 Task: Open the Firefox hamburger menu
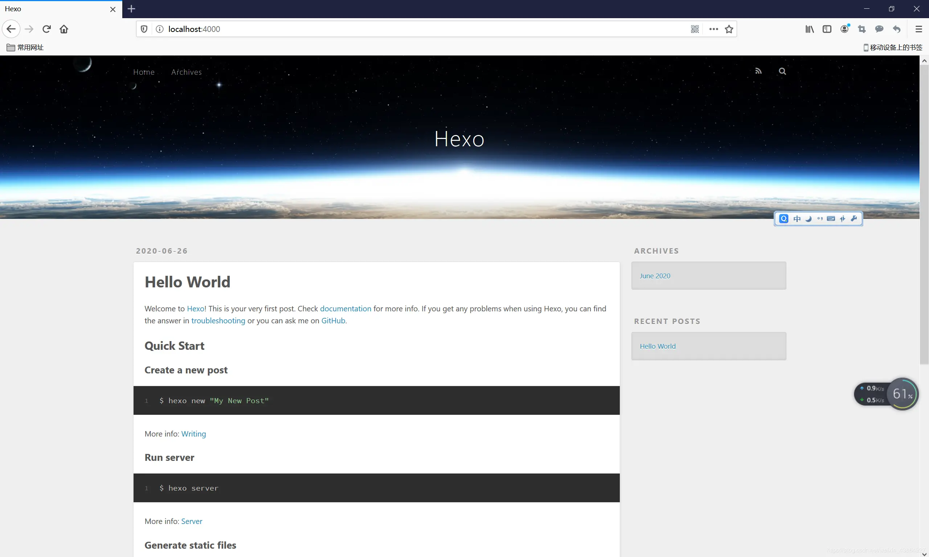[918, 29]
